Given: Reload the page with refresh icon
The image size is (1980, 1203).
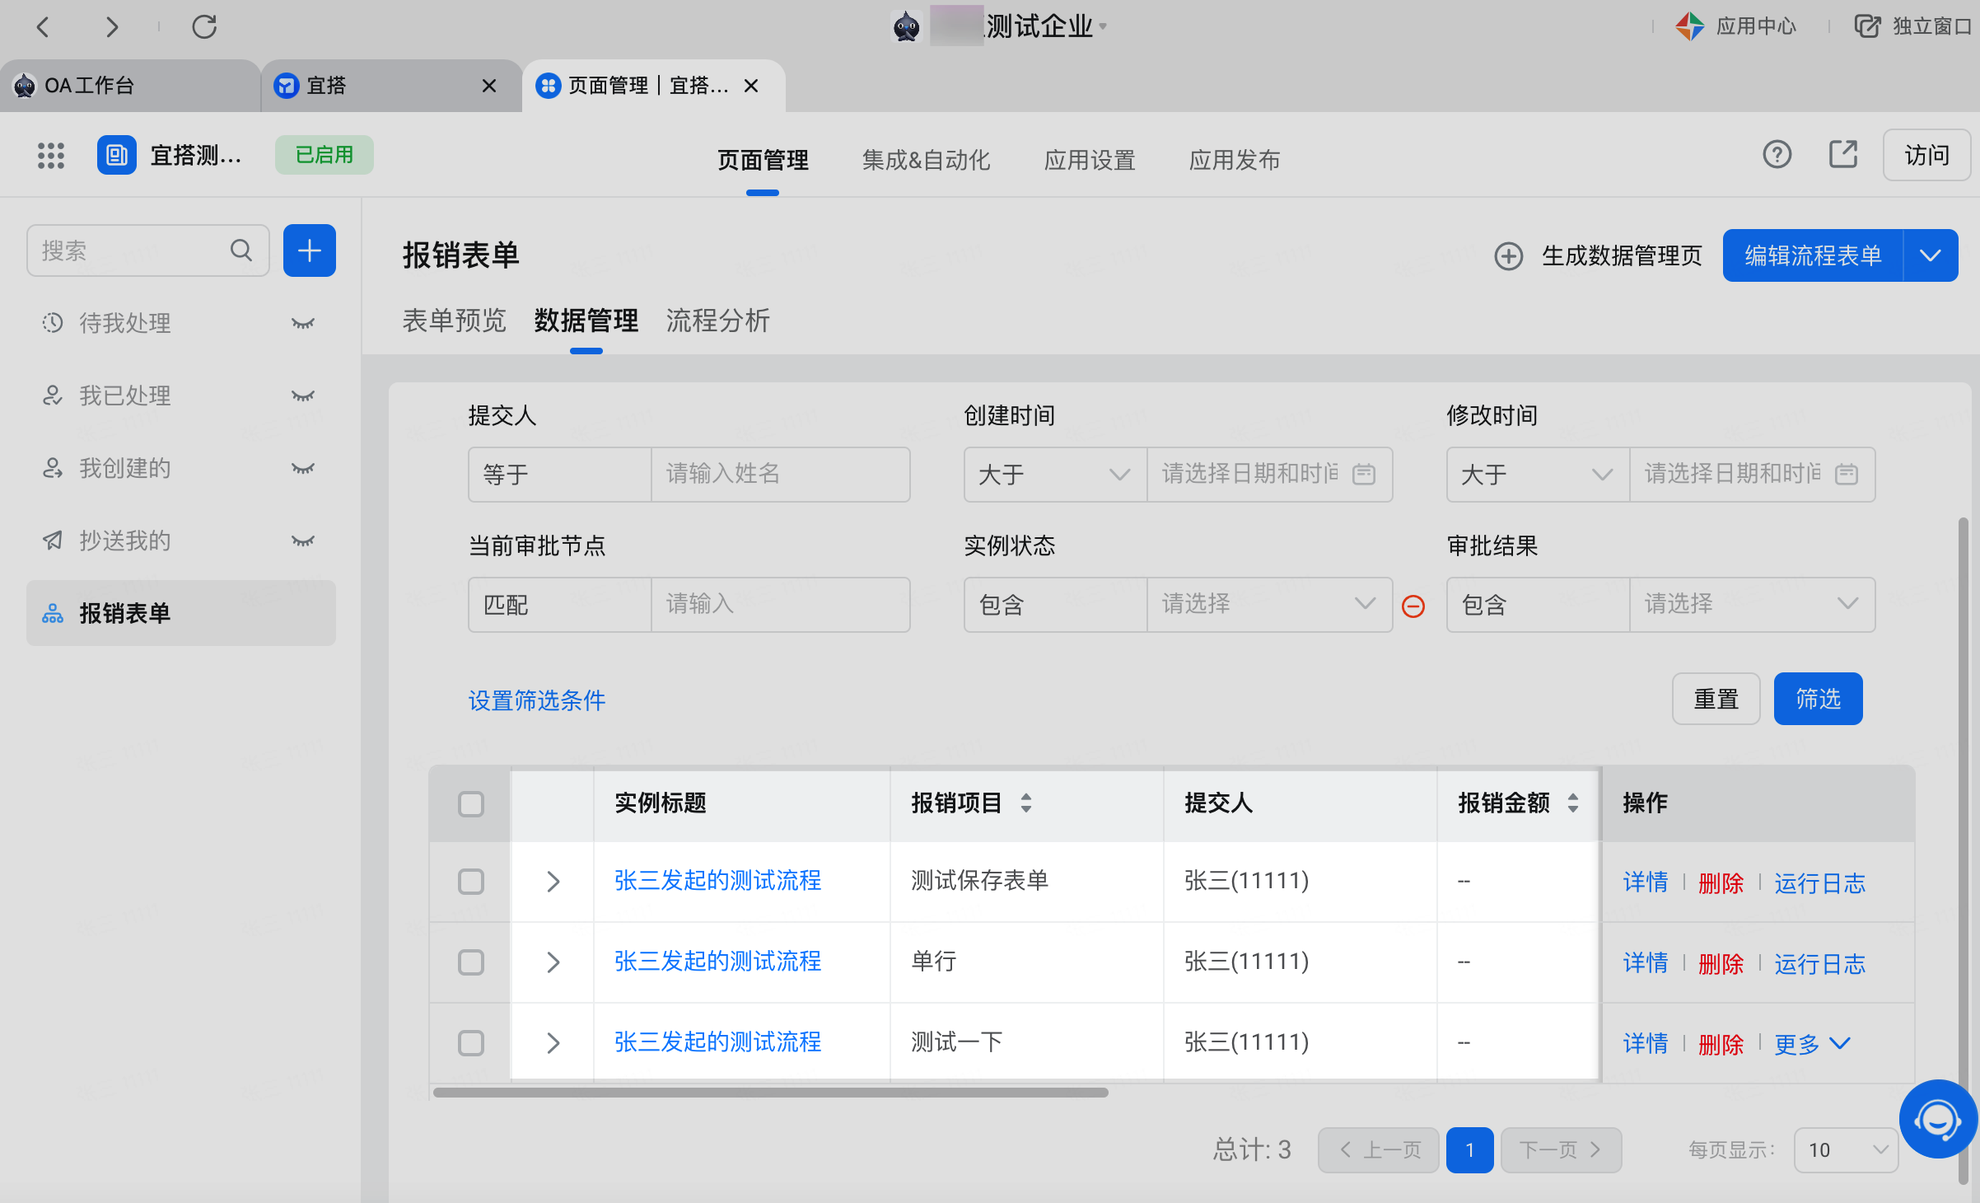Looking at the screenshot, I should pyautogui.click(x=204, y=27).
